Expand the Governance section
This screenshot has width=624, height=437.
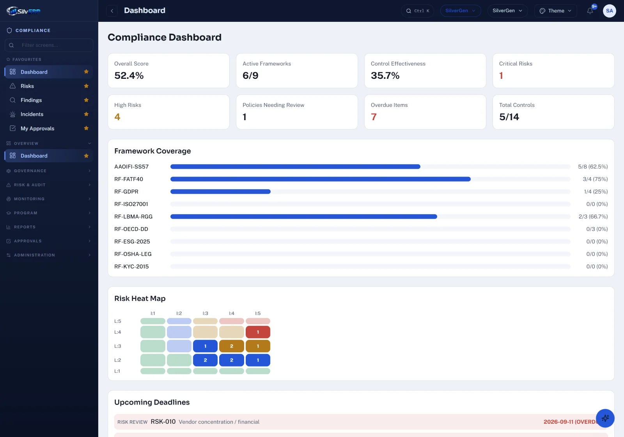coord(49,171)
